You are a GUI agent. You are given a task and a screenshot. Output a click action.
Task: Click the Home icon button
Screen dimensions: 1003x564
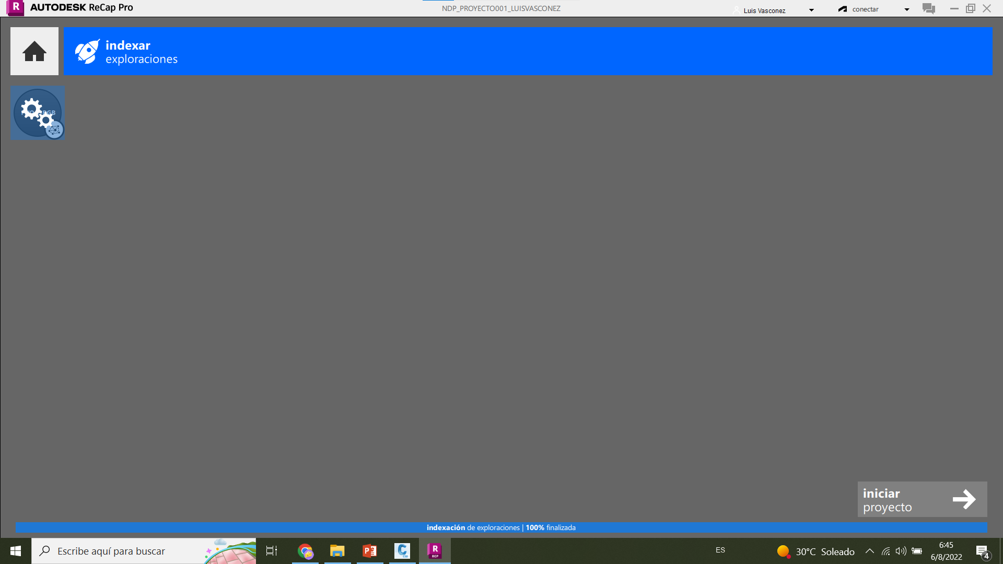[x=34, y=51]
